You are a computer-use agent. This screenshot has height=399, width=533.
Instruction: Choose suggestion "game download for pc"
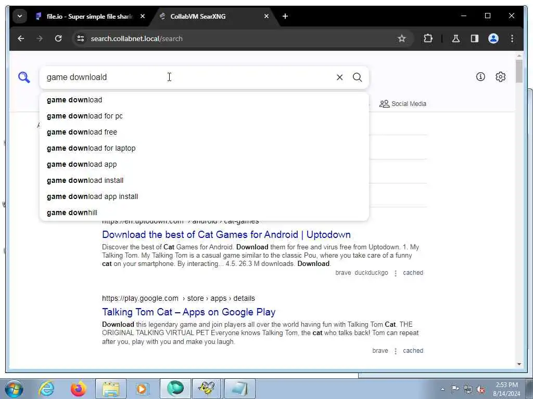[204, 116]
